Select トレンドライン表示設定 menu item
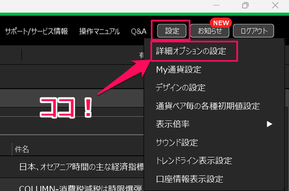The width and height of the screenshot is (289, 191). [x=194, y=161]
